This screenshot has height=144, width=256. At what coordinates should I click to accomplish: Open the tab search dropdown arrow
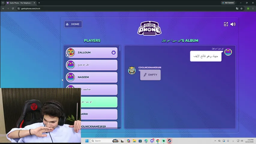[x=3, y=3]
